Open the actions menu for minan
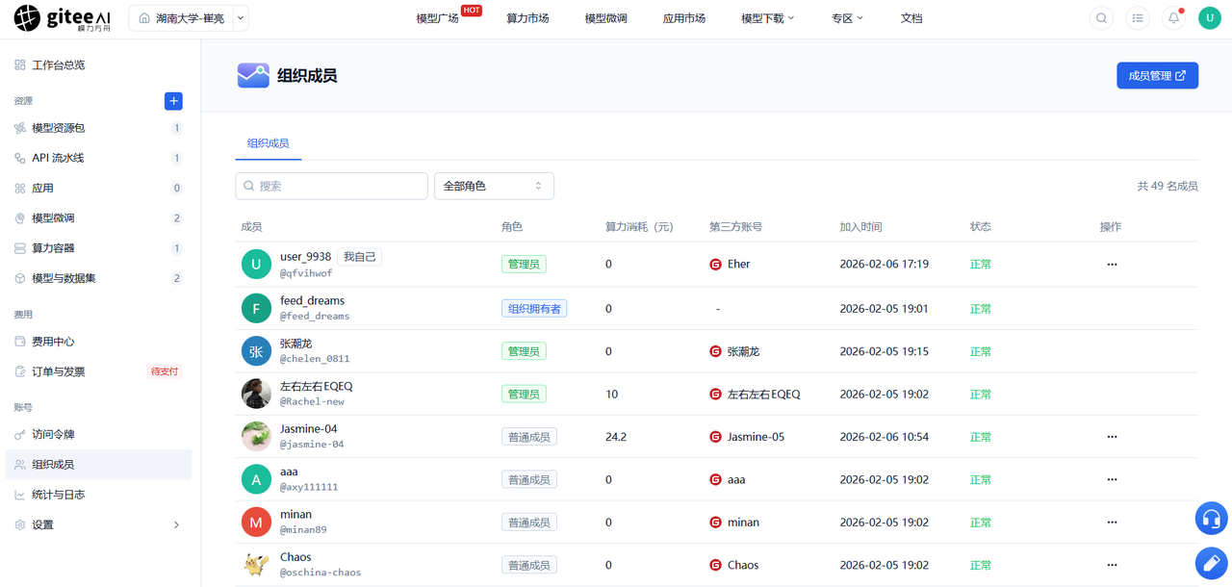 click(x=1112, y=523)
